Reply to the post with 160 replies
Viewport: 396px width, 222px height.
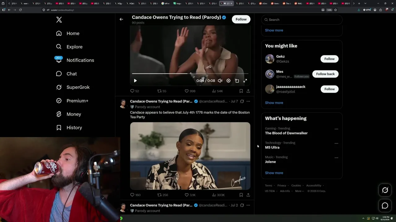tap(135, 195)
